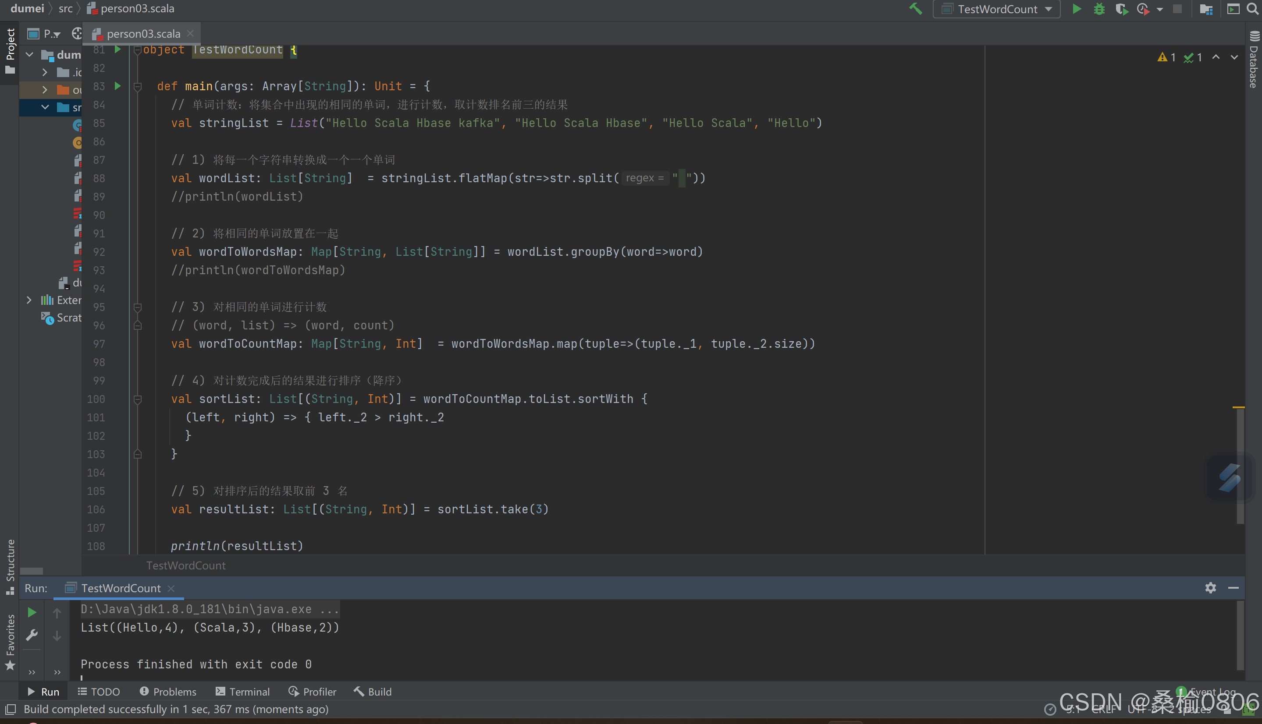Click the Debug bug icon

(1099, 9)
